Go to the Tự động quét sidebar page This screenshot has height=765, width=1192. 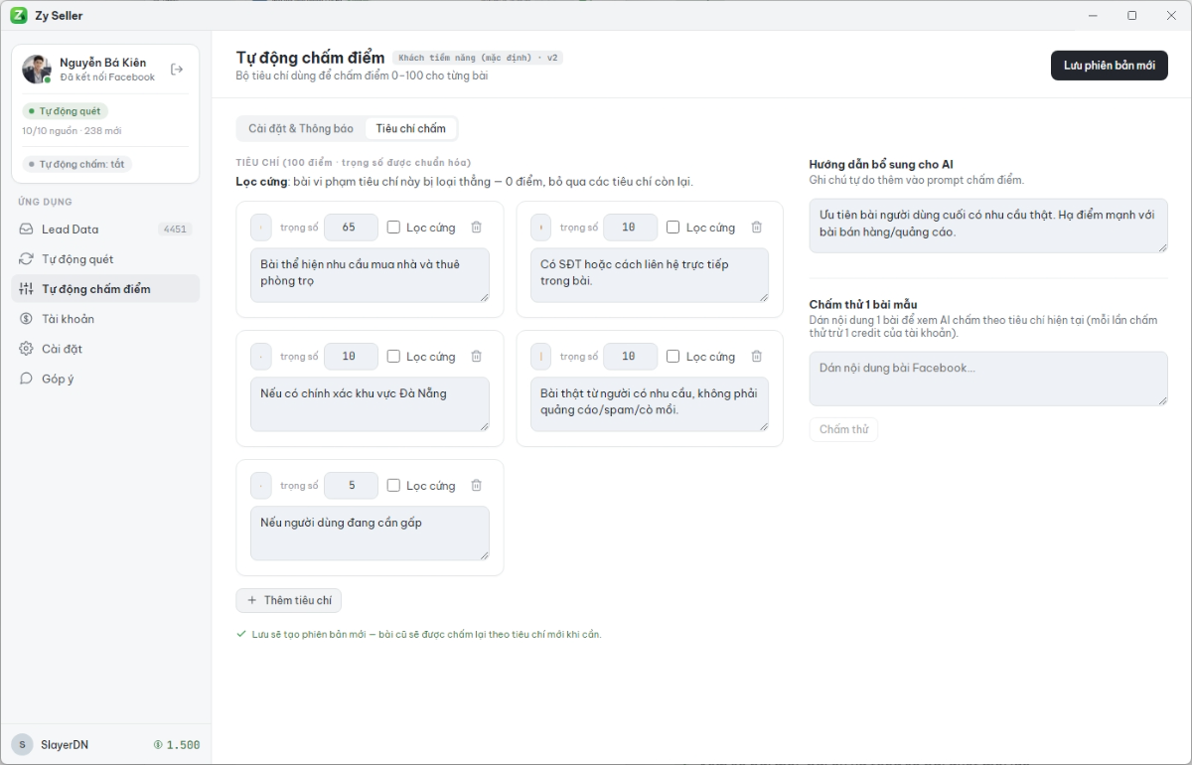[x=105, y=259]
